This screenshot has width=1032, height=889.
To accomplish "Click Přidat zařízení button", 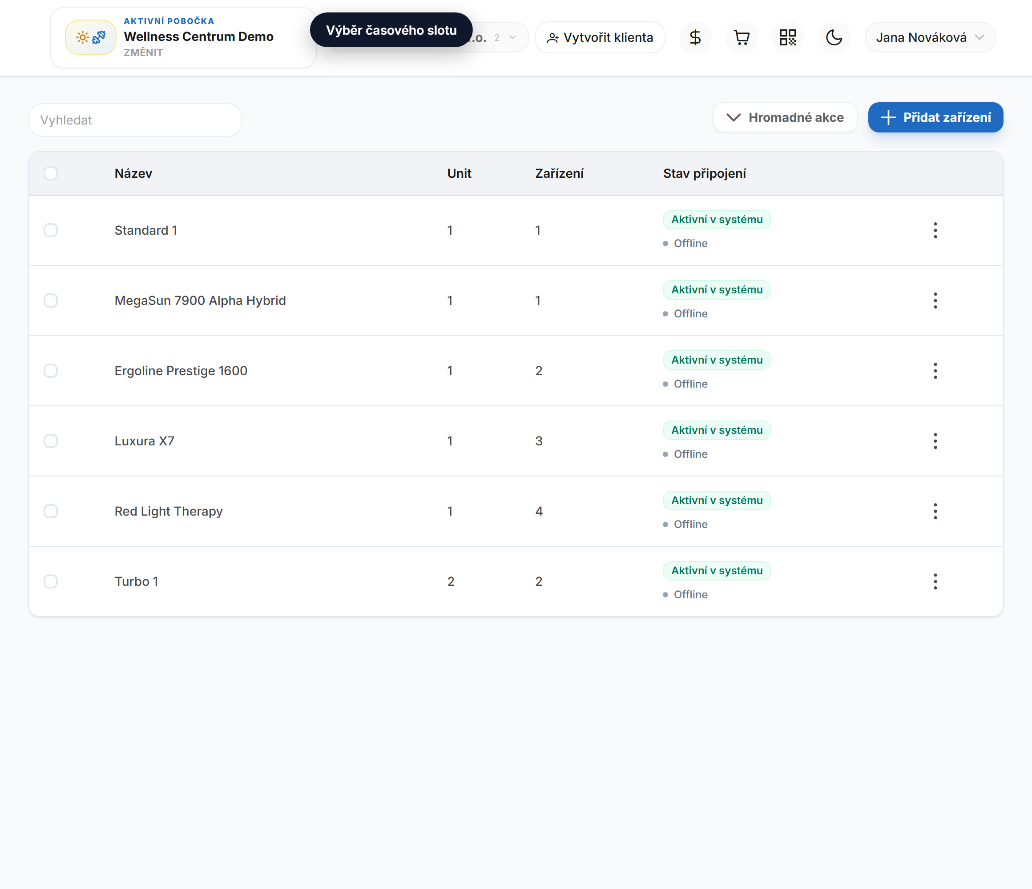I will click(935, 117).
